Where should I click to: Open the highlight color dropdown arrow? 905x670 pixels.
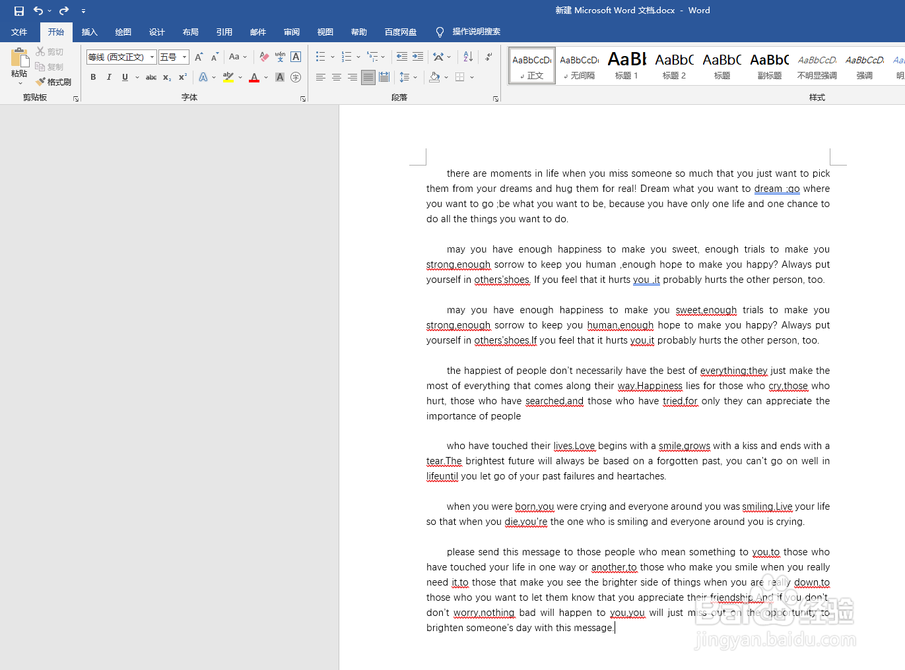[240, 77]
